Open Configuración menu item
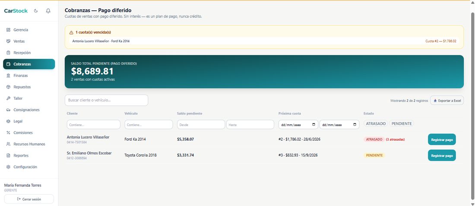The width and height of the screenshot is (475, 206). pyautogui.click(x=29, y=167)
